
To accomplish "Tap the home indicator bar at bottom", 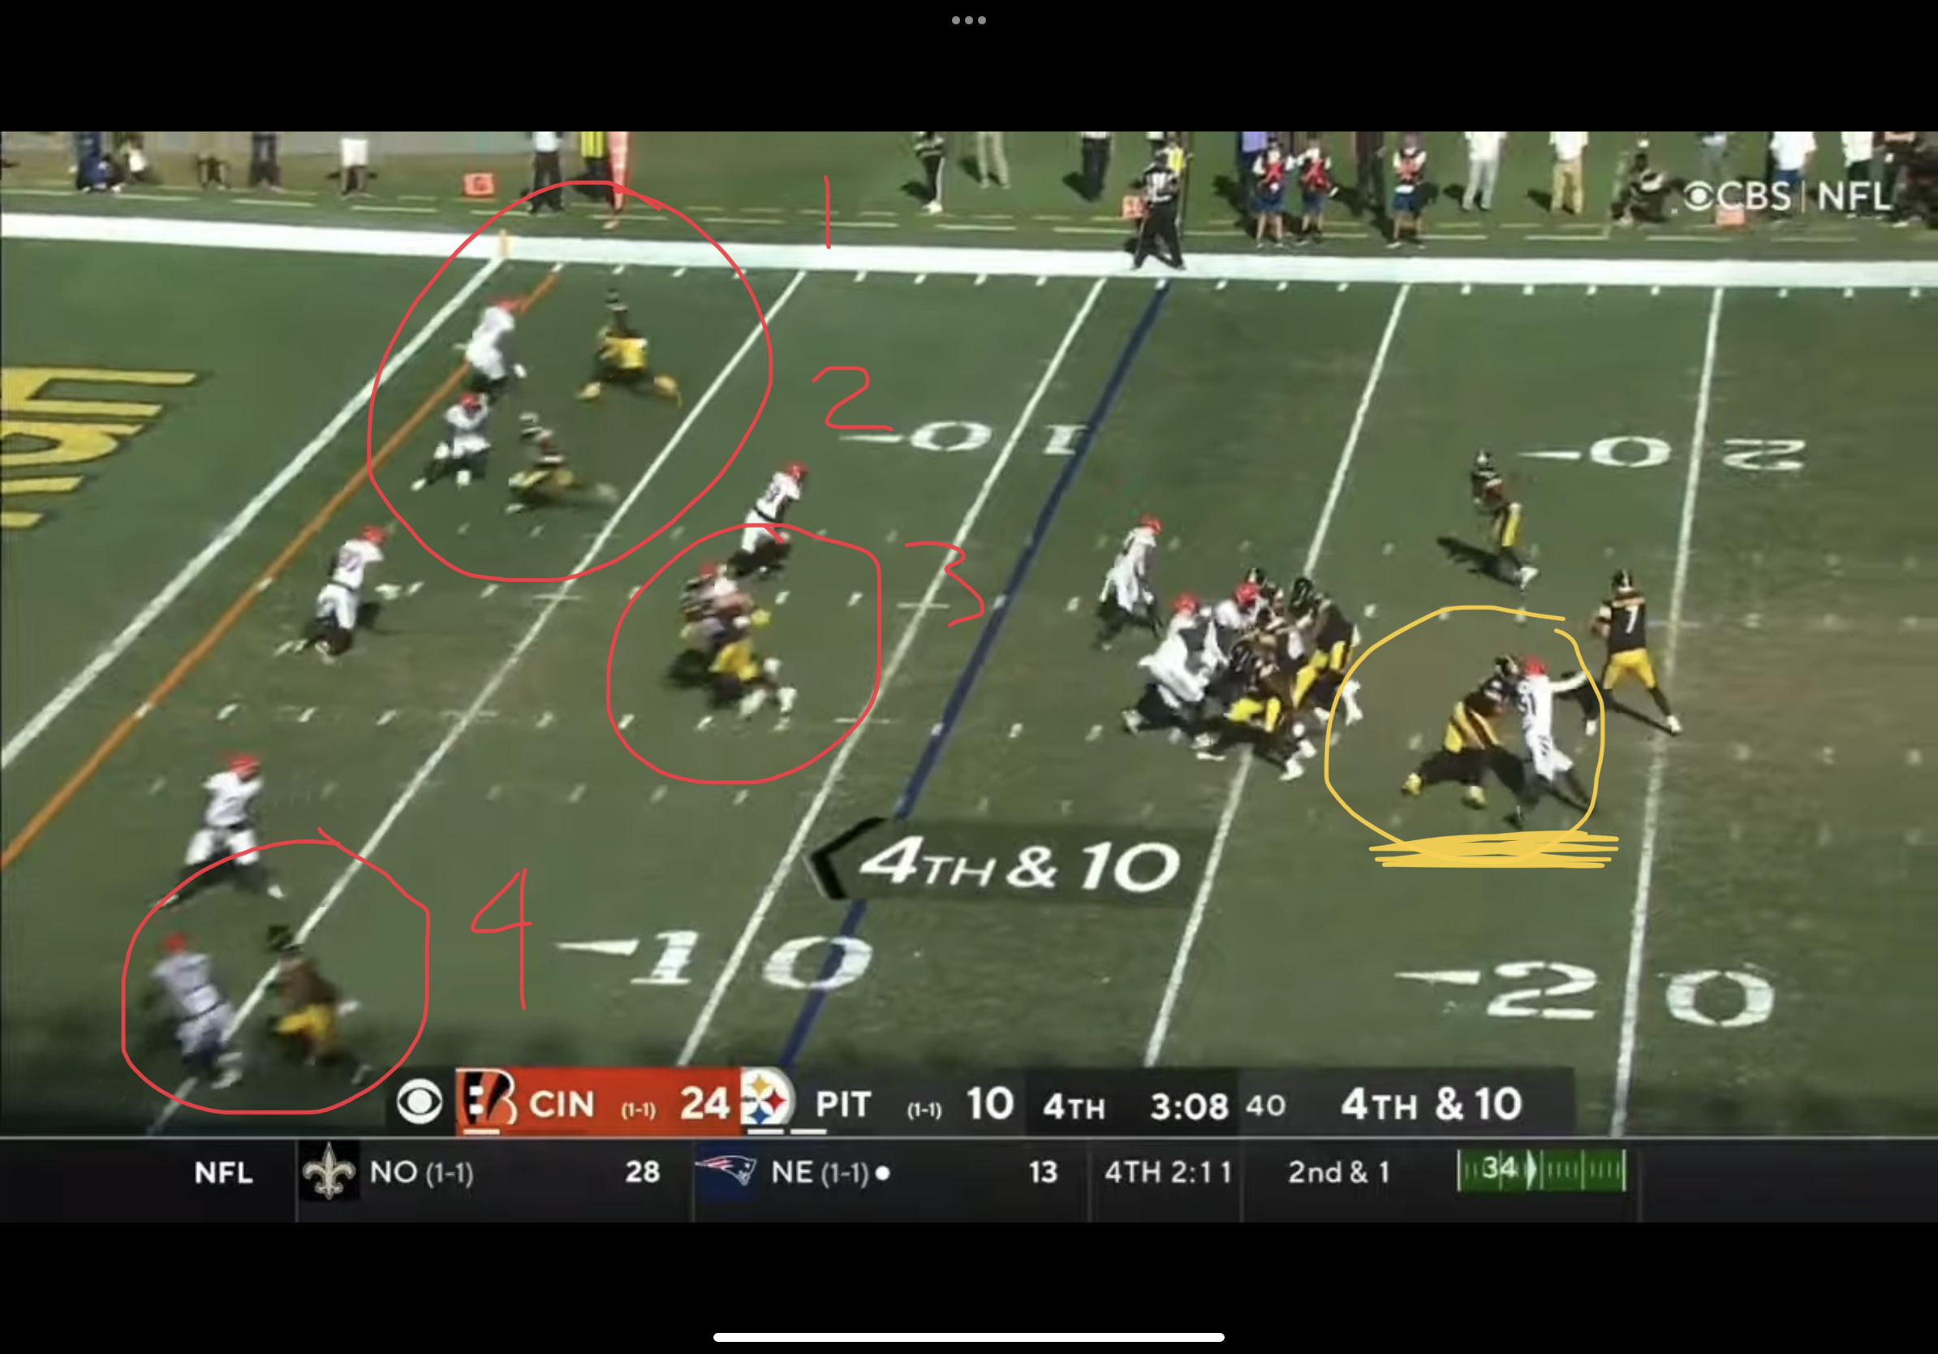I will [x=968, y=1337].
